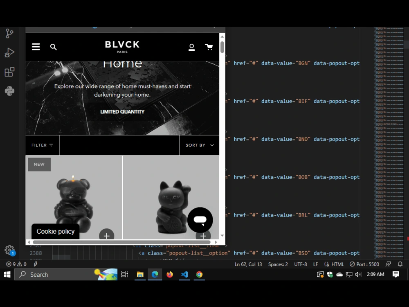Open the BLVCK hamburger menu
Image resolution: width=409 pixels, height=307 pixels.
tap(36, 47)
